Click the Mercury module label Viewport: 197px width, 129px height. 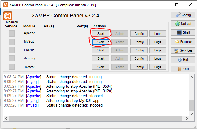29,58
